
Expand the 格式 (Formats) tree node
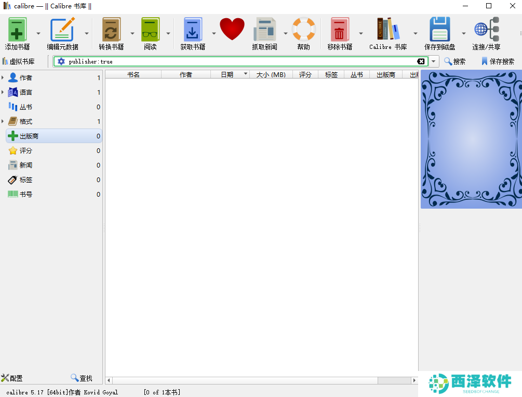(3, 121)
